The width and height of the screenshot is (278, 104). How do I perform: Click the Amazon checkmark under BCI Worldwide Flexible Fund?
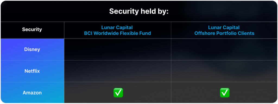click(x=118, y=93)
